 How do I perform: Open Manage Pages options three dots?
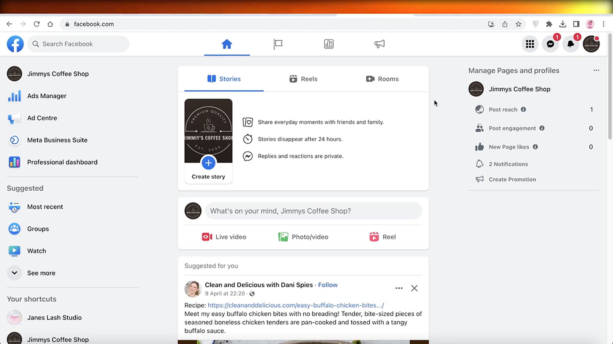point(596,70)
